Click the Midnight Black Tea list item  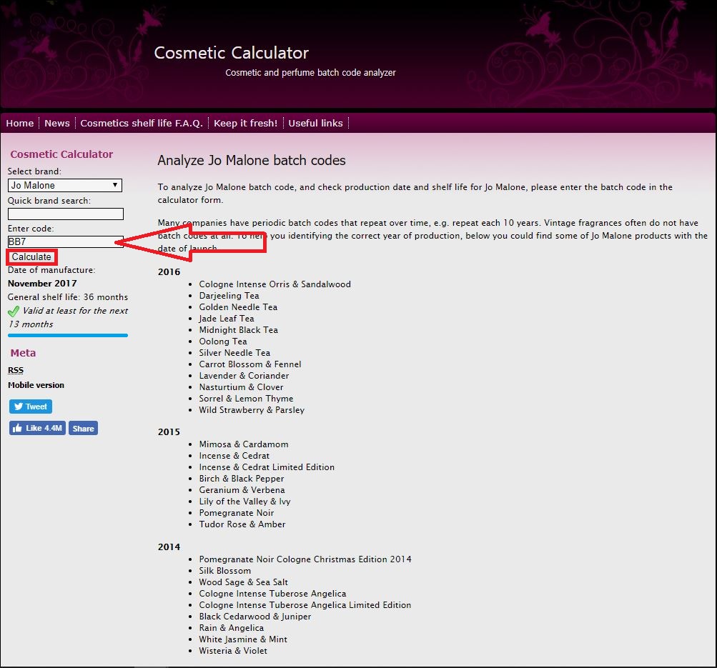[x=238, y=330]
